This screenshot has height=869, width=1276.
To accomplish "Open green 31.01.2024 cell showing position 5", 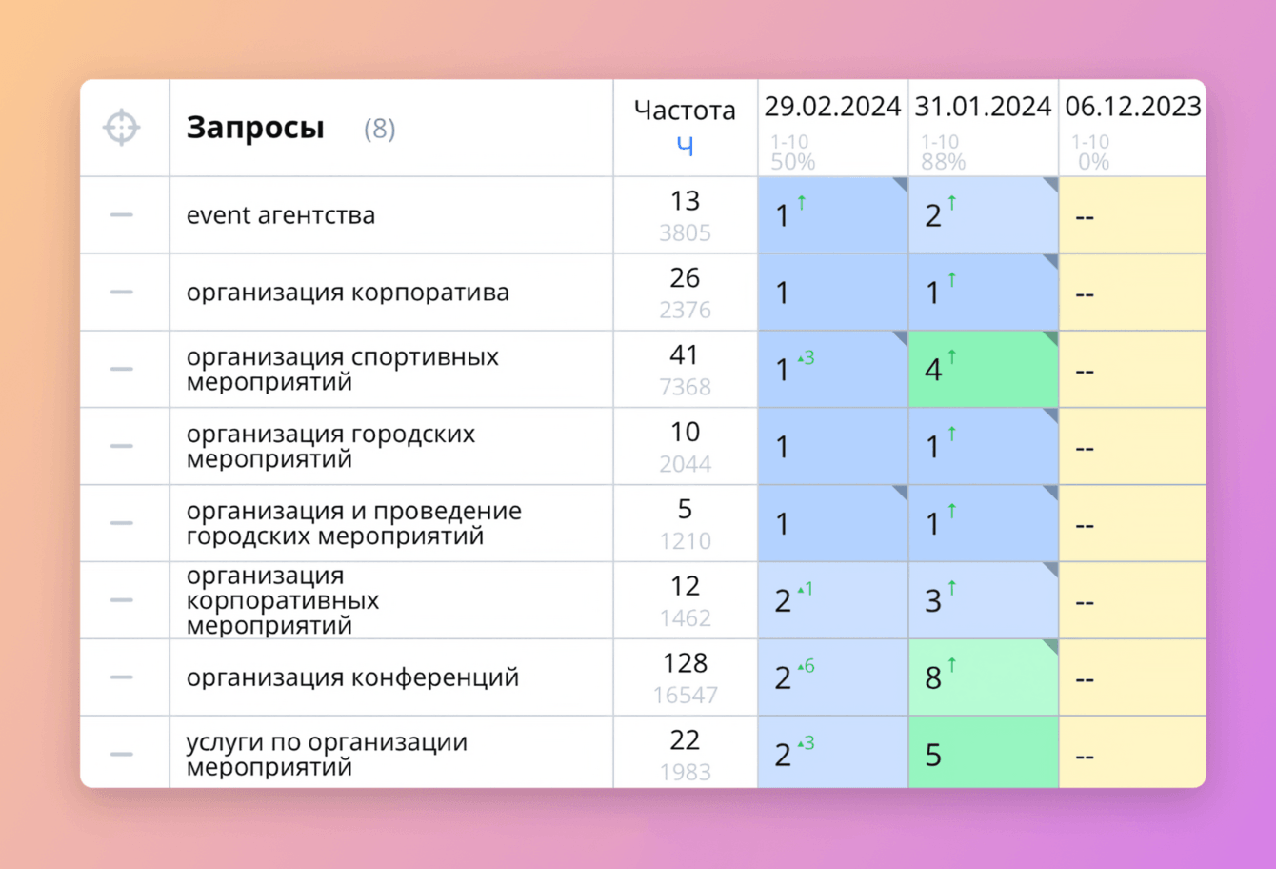I will coord(984,752).
